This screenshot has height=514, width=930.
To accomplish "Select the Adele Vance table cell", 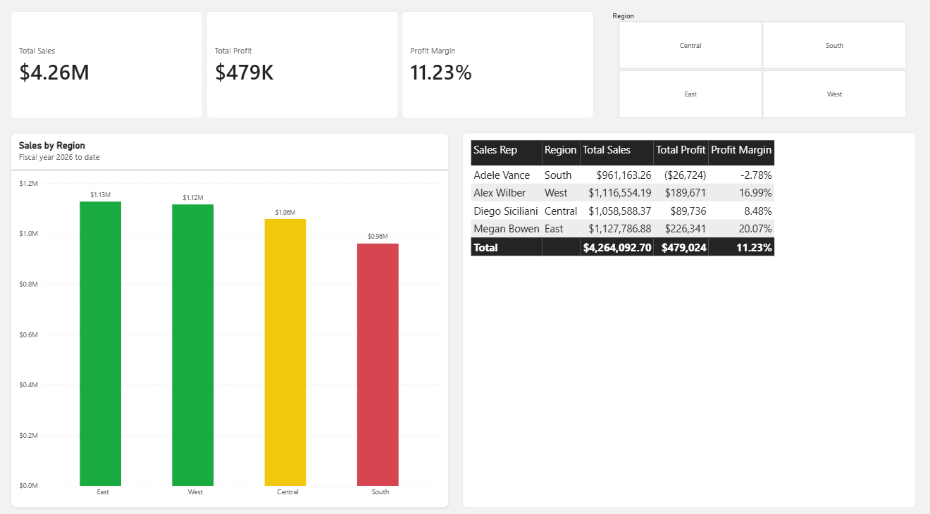I will pyautogui.click(x=507, y=175).
